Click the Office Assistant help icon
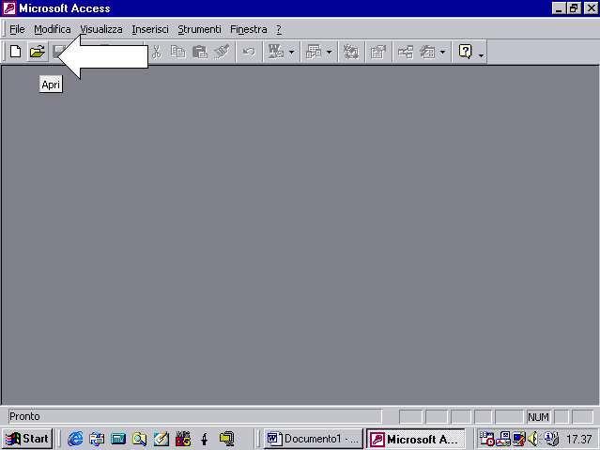The height and width of the screenshot is (450, 600). 466,52
